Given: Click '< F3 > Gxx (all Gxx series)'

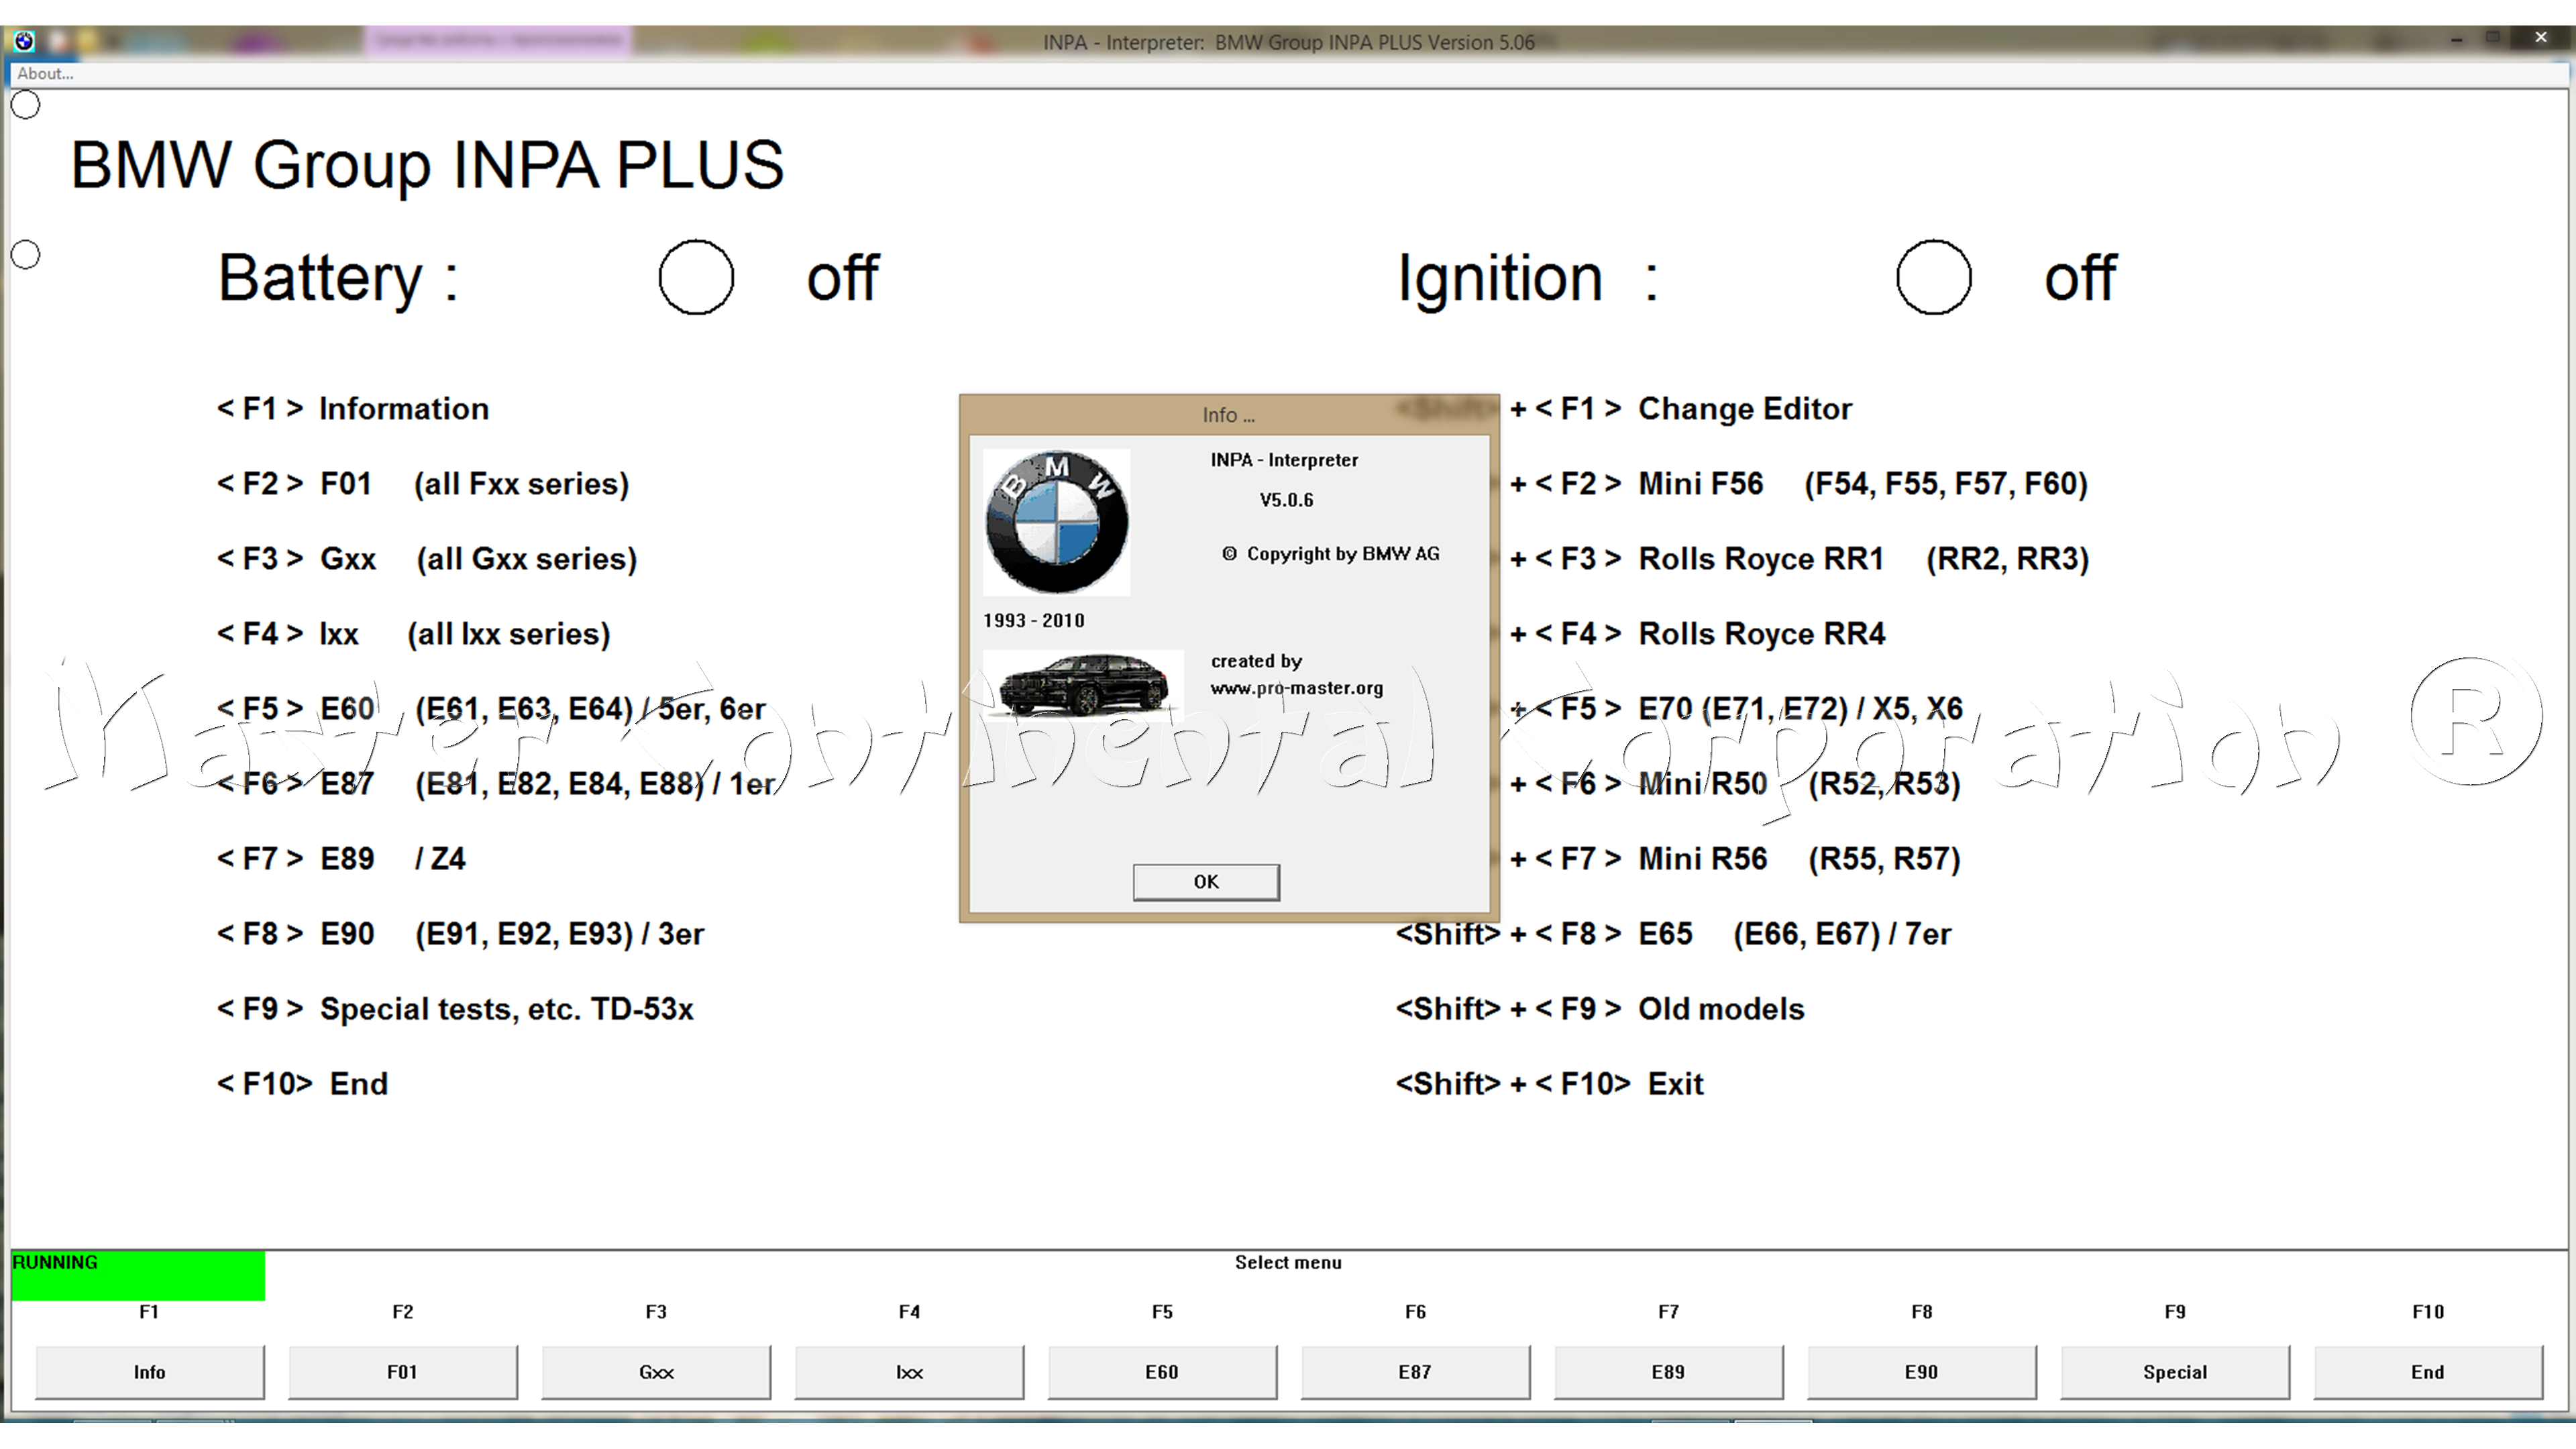Looking at the screenshot, I should tap(427, 559).
